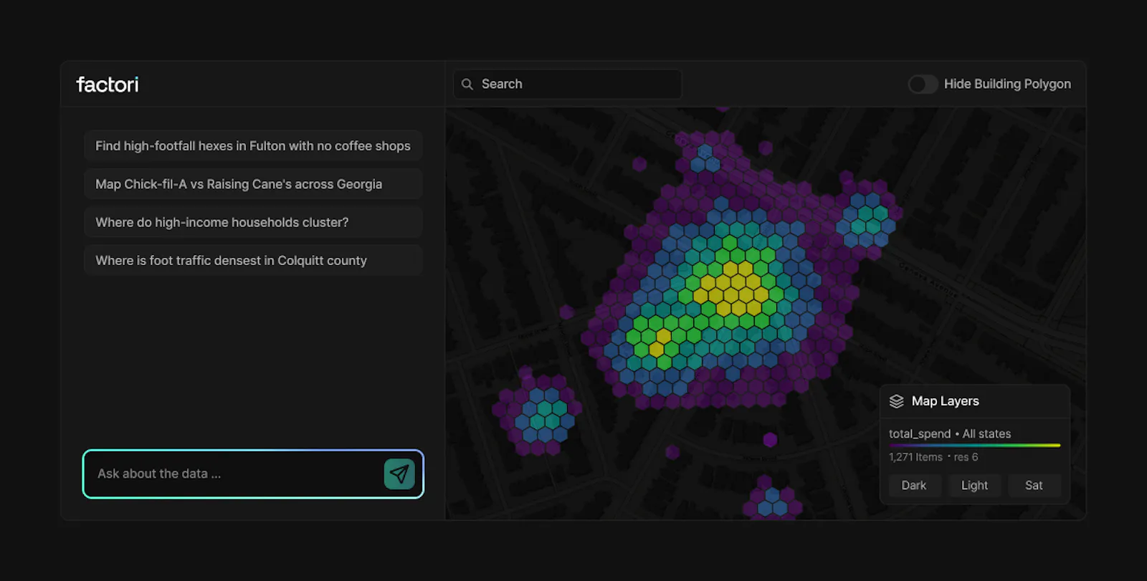
Task: Toggle the Hide Building Polygon switch
Action: coord(923,85)
